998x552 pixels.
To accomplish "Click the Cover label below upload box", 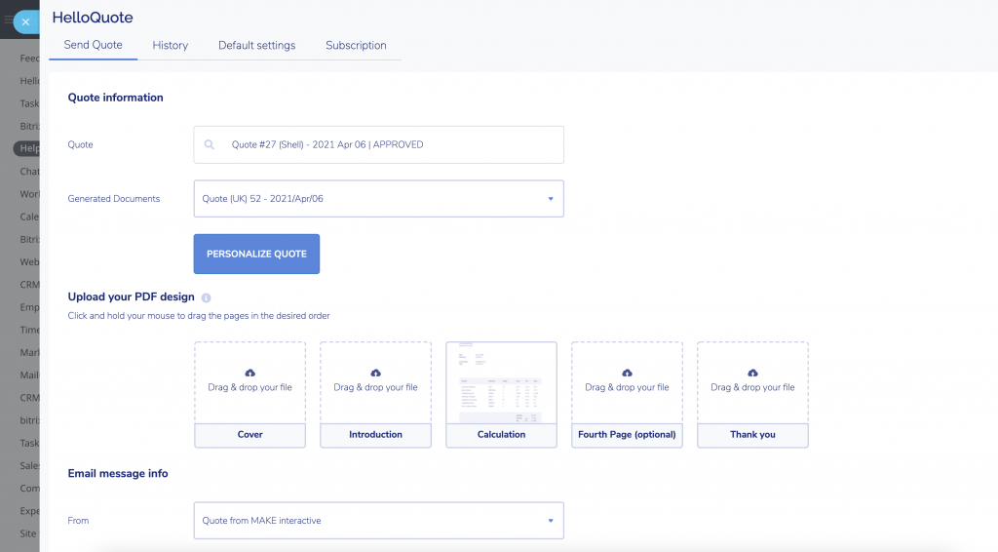I will click(250, 435).
